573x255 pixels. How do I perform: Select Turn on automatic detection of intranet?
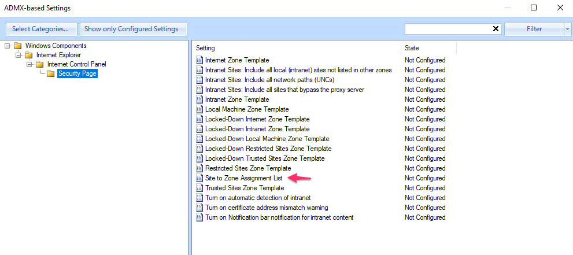point(258,198)
